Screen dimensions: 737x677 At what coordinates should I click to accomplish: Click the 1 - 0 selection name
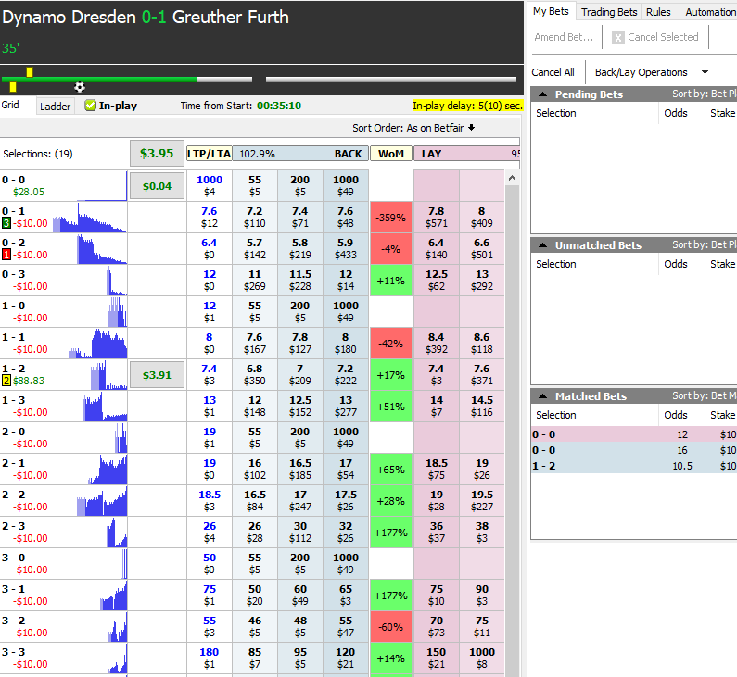[13, 306]
